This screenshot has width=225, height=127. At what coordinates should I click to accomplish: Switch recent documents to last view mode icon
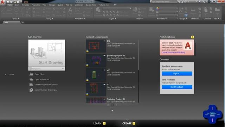[116, 105]
